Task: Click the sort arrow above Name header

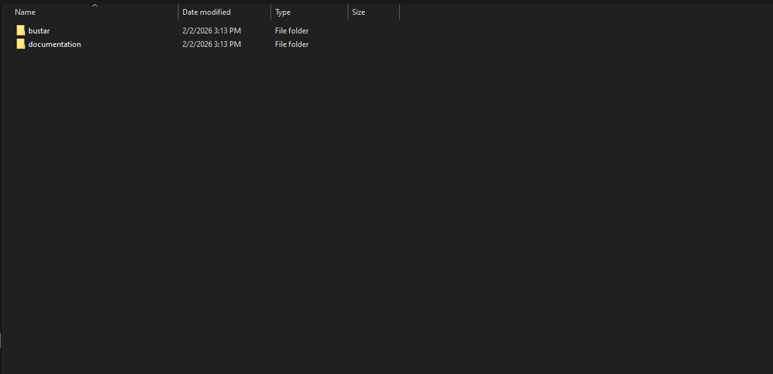Action: (x=94, y=6)
